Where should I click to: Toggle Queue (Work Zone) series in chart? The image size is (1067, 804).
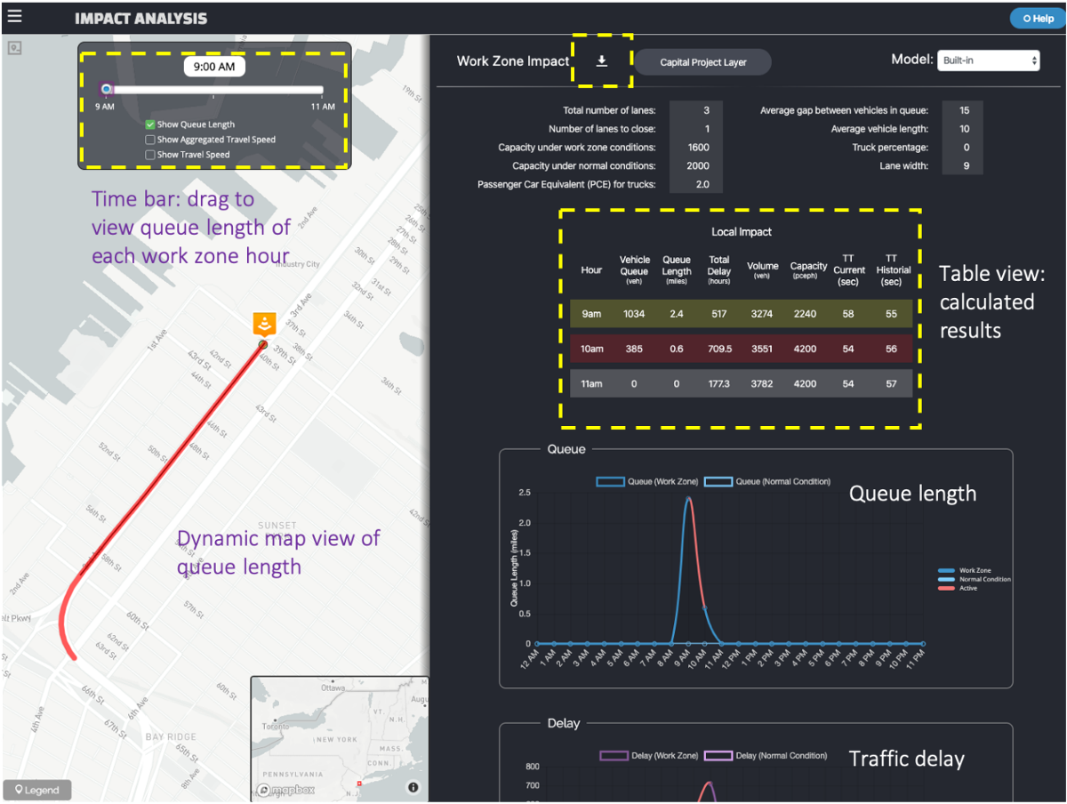coord(647,481)
